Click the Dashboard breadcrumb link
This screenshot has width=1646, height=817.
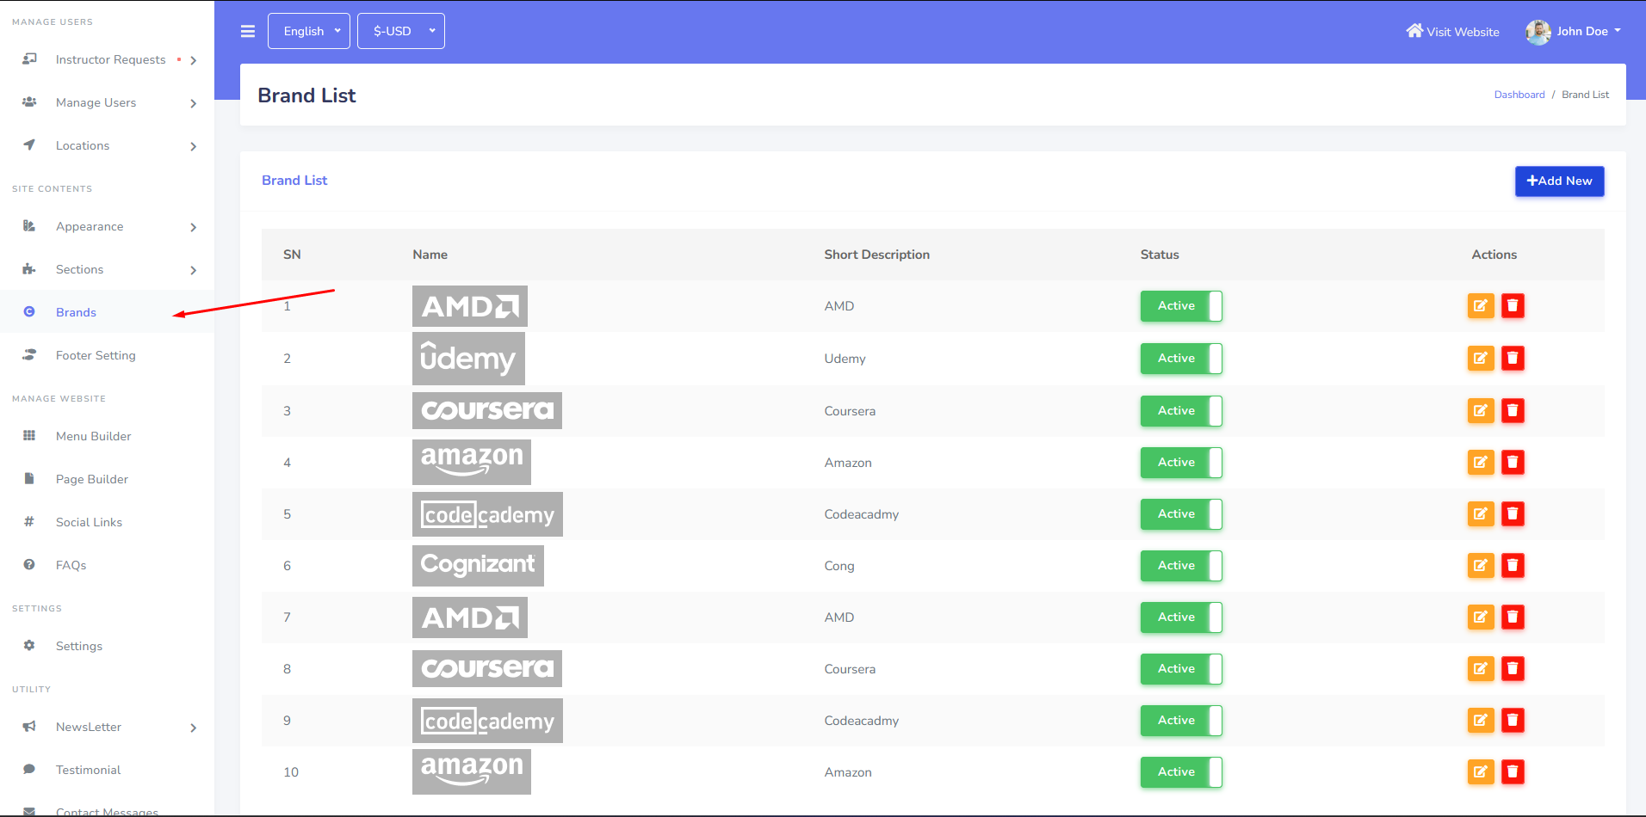1519,95
